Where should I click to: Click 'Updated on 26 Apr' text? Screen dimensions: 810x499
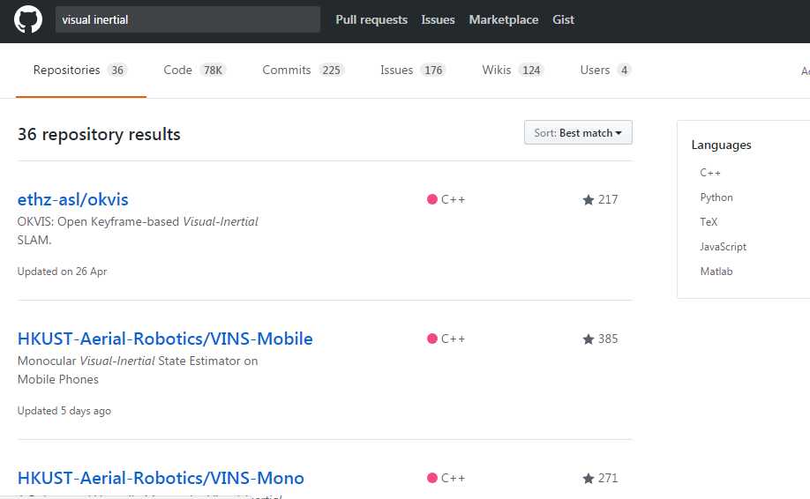point(62,272)
